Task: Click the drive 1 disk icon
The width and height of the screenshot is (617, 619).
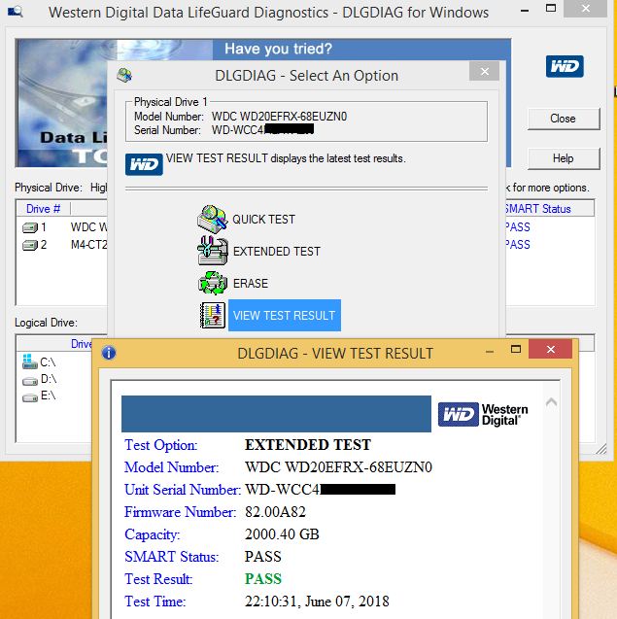Action: [x=30, y=227]
